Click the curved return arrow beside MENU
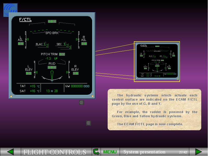The image size is (208, 156). tap(96, 152)
